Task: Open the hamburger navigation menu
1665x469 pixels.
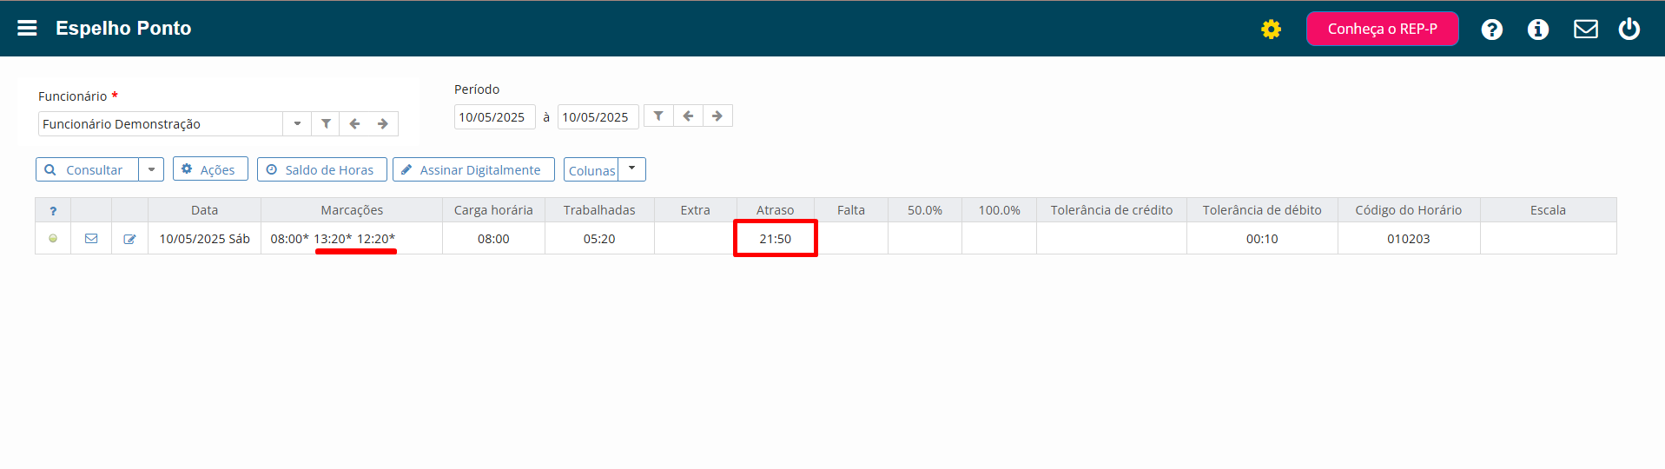Action: (27, 28)
